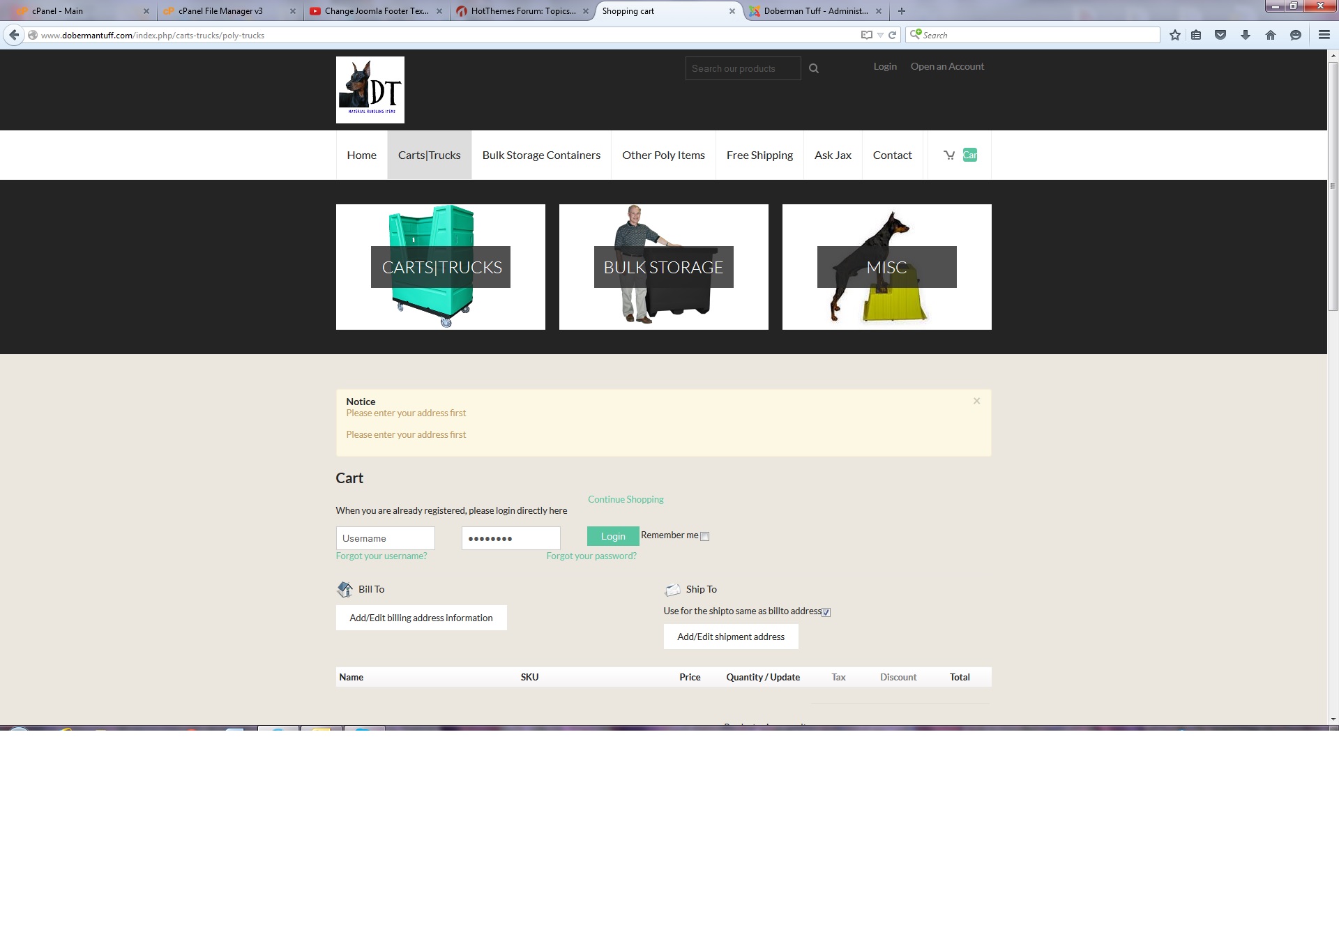Uncheck shipto same as billto checkbox
Viewport: 1339px width, 937px height.
click(826, 612)
